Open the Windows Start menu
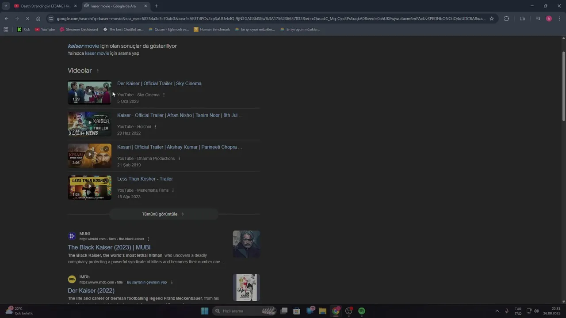 pos(205,311)
